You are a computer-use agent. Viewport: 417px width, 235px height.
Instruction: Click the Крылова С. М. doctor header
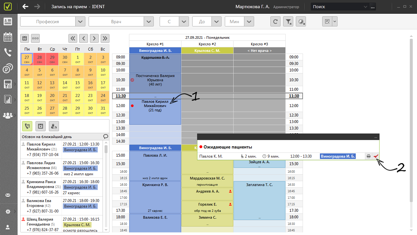pyautogui.click(x=207, y=51)
